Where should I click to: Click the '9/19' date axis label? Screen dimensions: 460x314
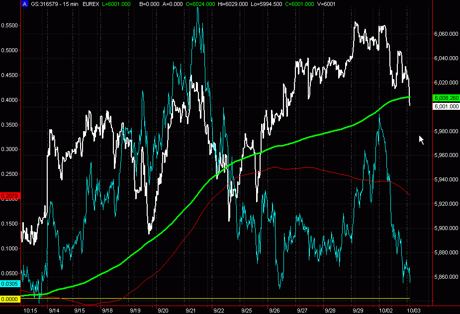click(x=135, y=311)
